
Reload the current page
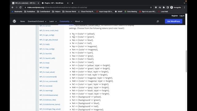tap(20, 7)
